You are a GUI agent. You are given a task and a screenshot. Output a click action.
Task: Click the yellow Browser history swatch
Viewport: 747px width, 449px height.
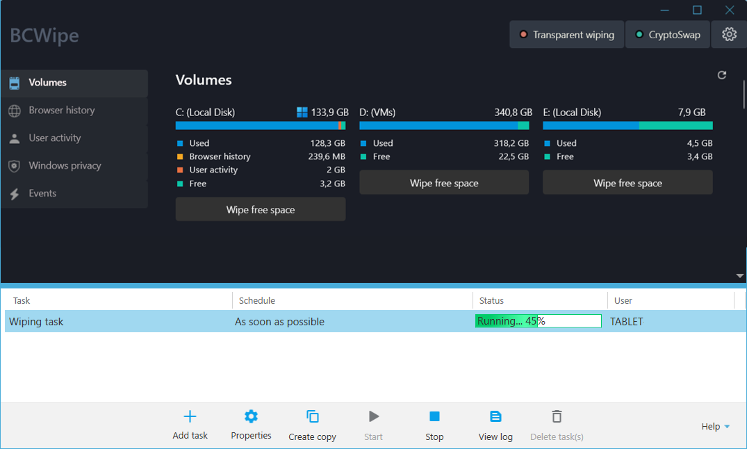(180, 156)
